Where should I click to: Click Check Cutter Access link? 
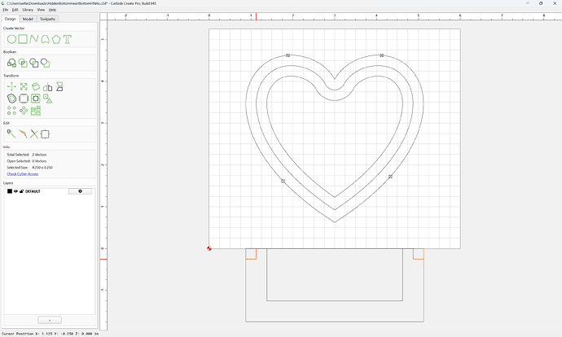point(23,174)
